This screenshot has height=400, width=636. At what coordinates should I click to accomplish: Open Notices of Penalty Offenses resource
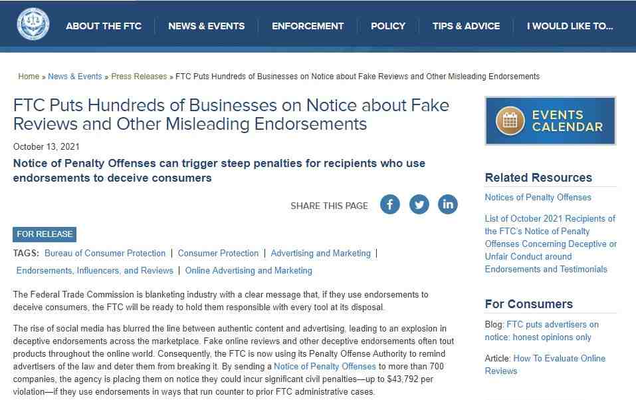tap(538, 198)
